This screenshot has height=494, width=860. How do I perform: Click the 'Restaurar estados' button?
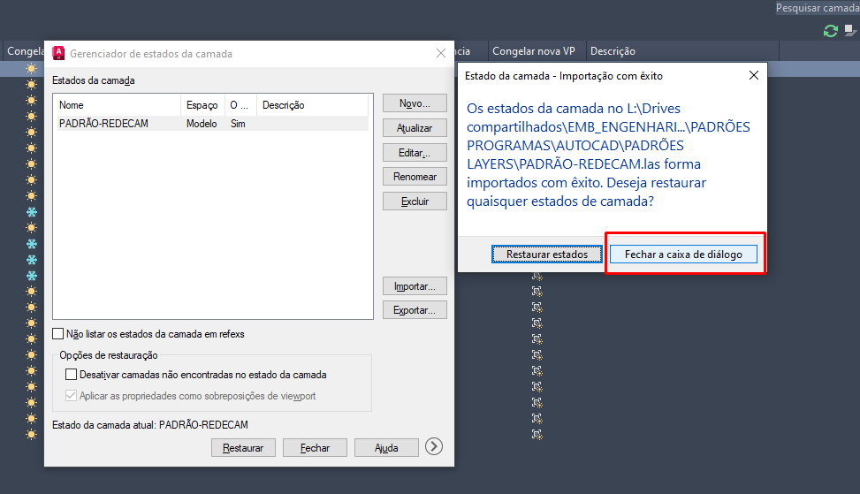546,255
